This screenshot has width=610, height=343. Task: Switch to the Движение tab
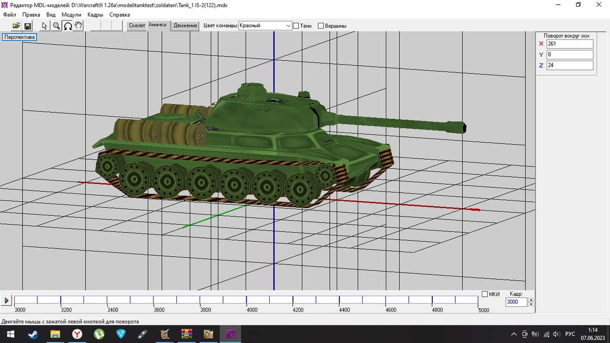coord(185,26)
